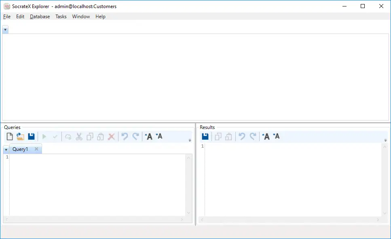Image resolution: width=391 pixels, height=239 pixels.
Task: Undo the last edit in Results toolbar
Action: coord(242,136)
